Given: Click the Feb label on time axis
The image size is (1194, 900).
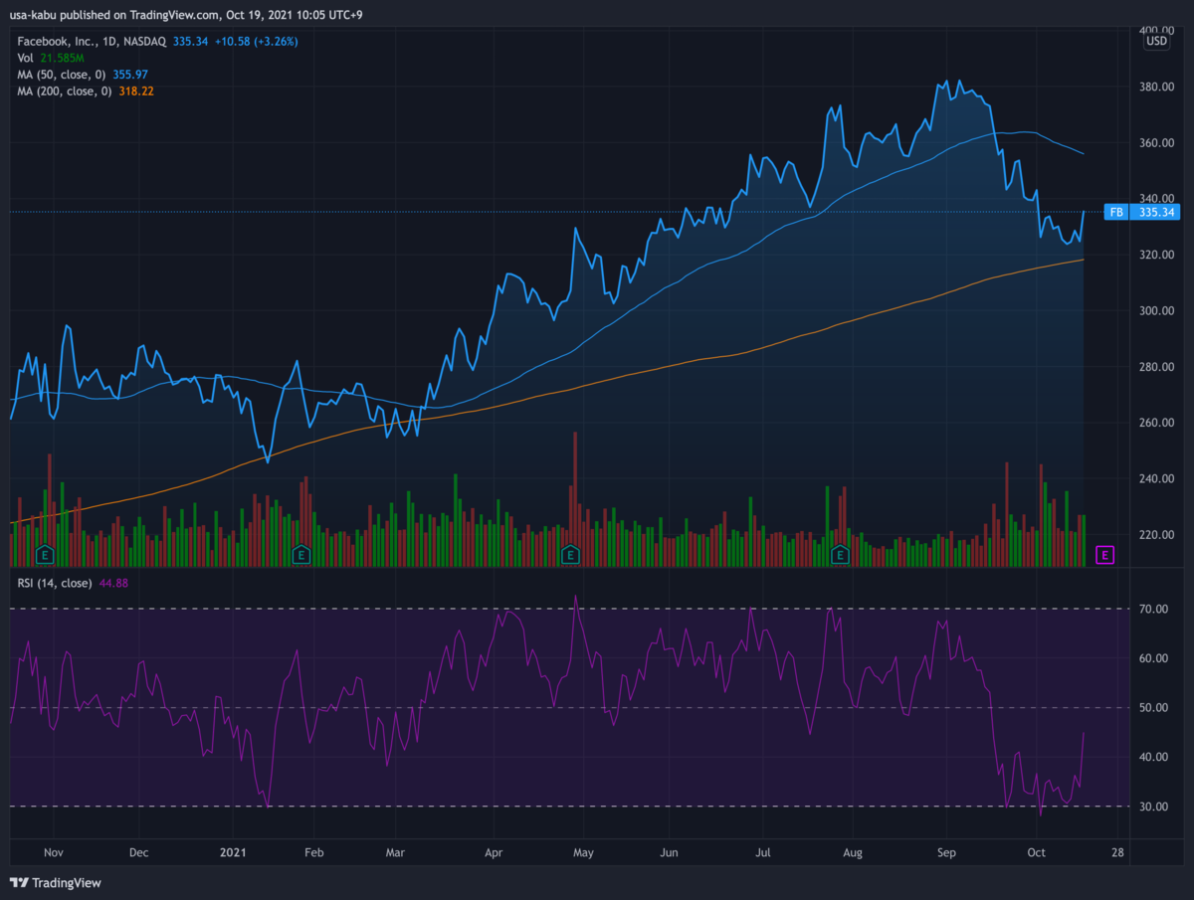Looking at the screenshot, I should click(x=313, y=852).
